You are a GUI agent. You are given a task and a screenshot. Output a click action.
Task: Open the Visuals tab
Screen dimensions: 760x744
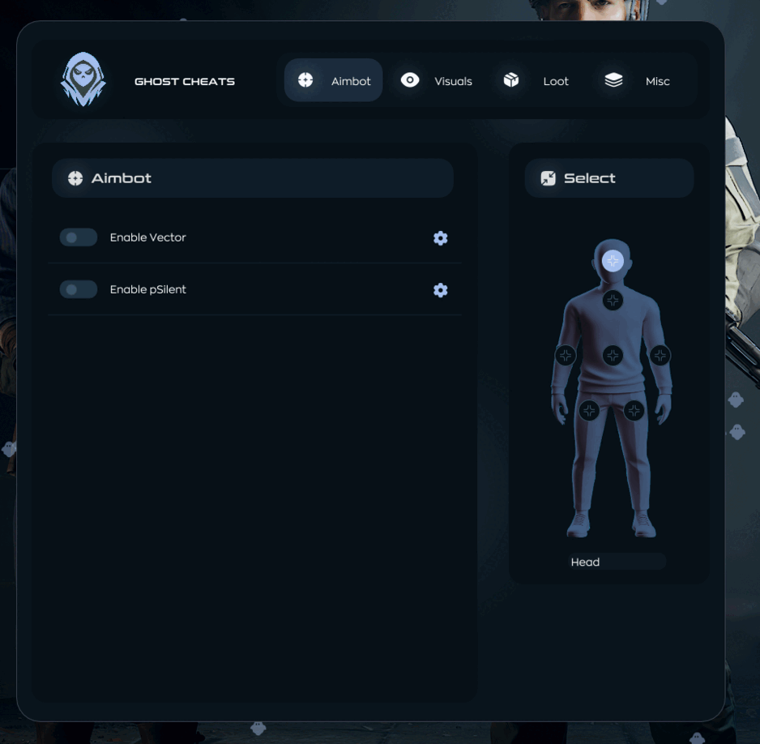(x=436, y=80)
